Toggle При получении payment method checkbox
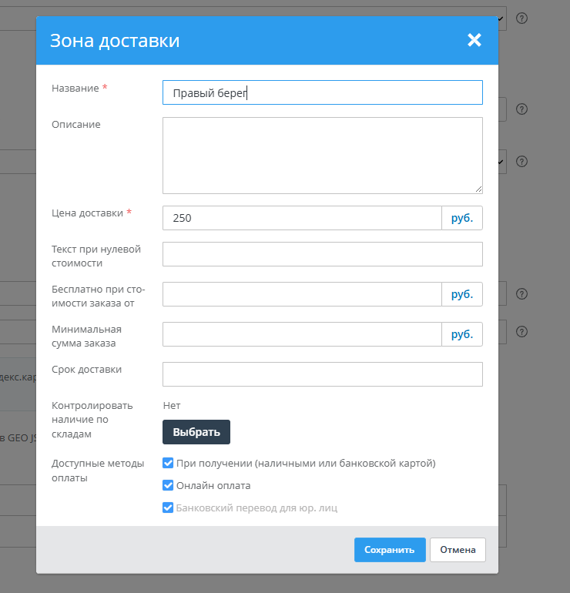This screenshot has width=570, height=593. pyautogui.click(x=168, y=464)
